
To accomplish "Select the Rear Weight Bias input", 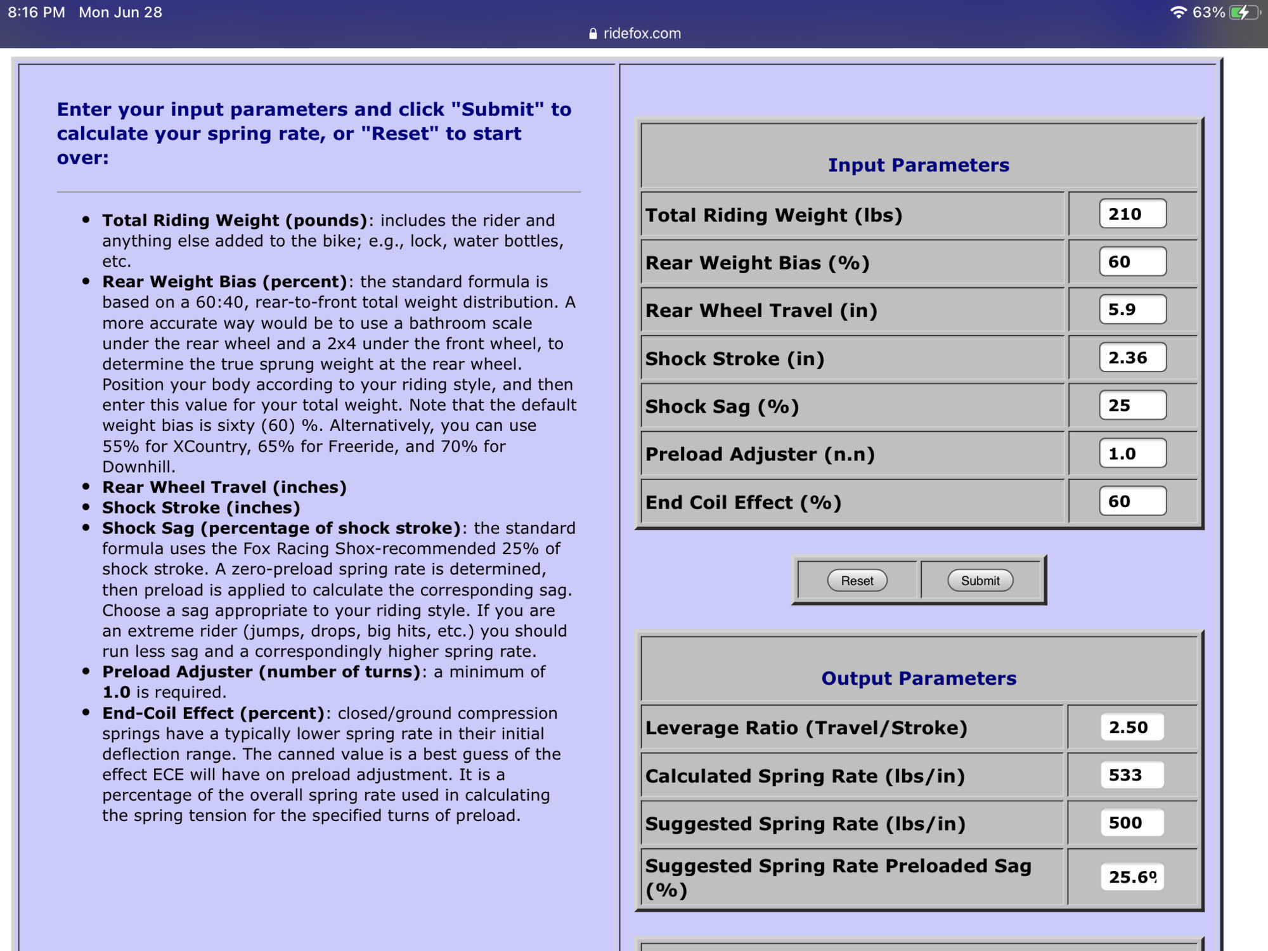I will pyautogui.click(x=1132, y=262).
